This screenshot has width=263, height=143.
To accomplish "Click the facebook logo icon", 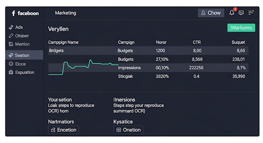I will point(14,13).
